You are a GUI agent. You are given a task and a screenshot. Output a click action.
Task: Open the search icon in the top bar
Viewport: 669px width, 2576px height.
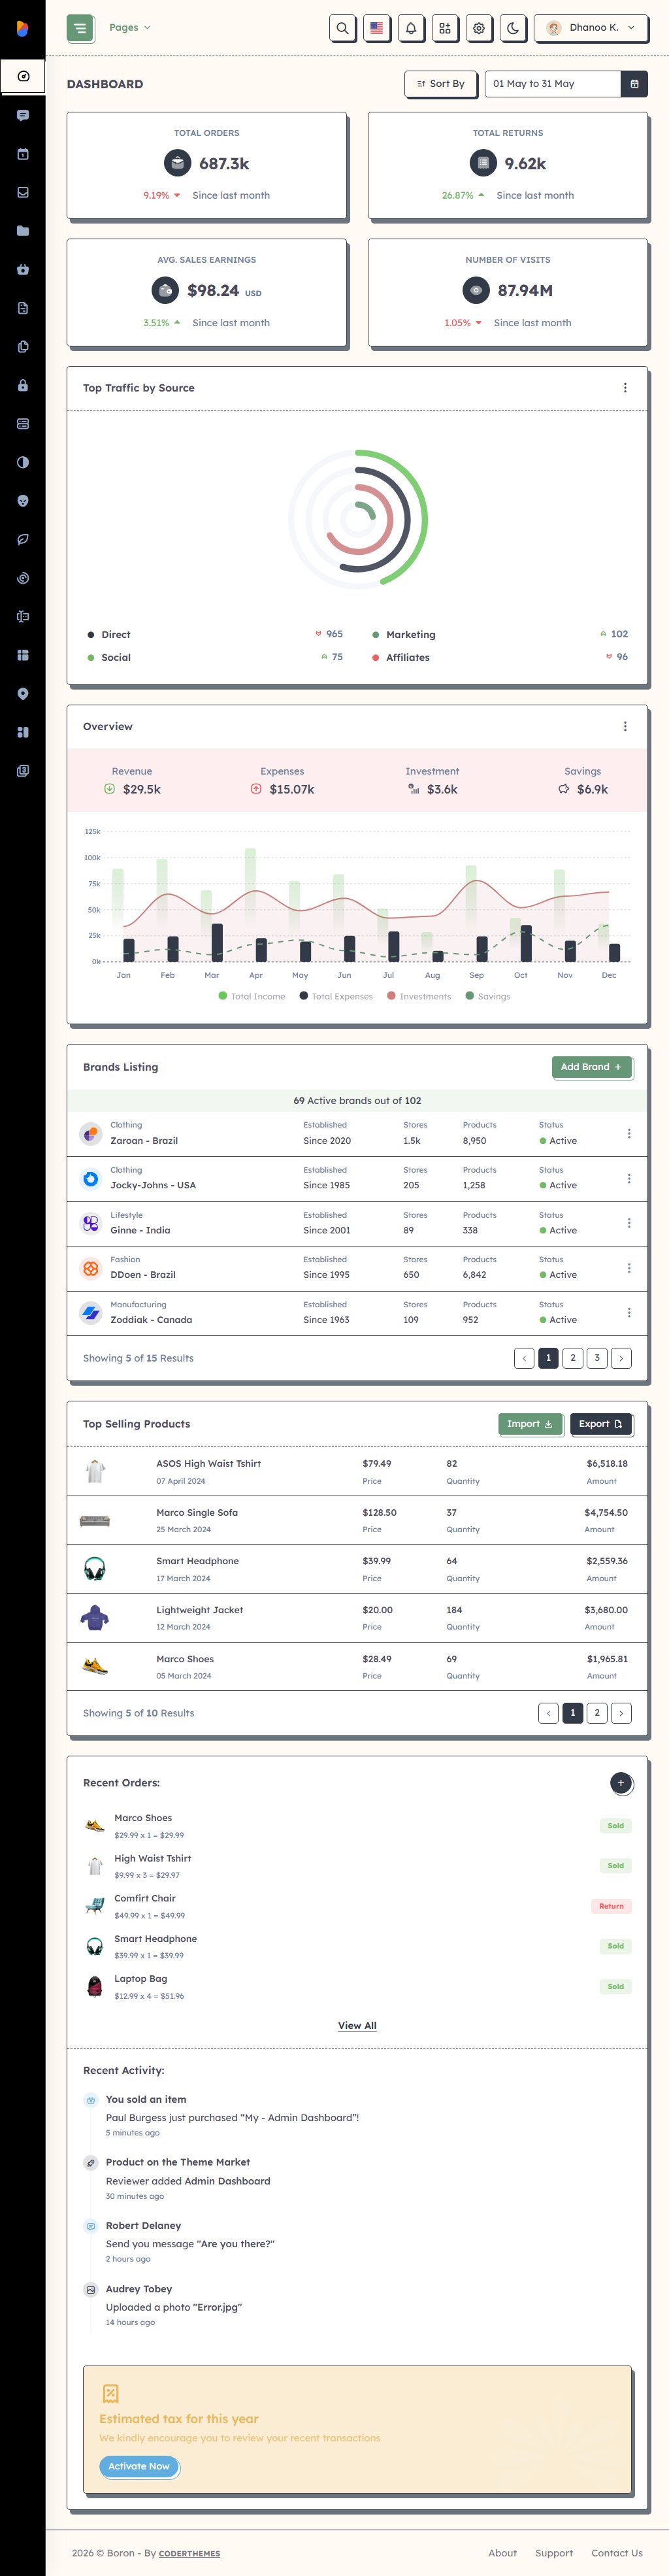tap(342, 28)
